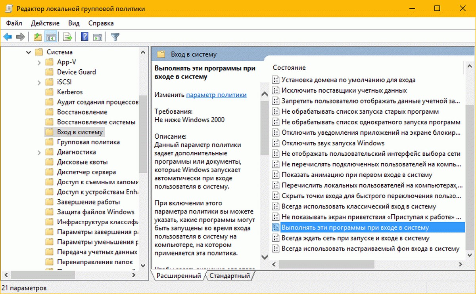Click the policy icon of 'Отключить звук запуска Windows'
476x294 pixels.
click(276, 143)
